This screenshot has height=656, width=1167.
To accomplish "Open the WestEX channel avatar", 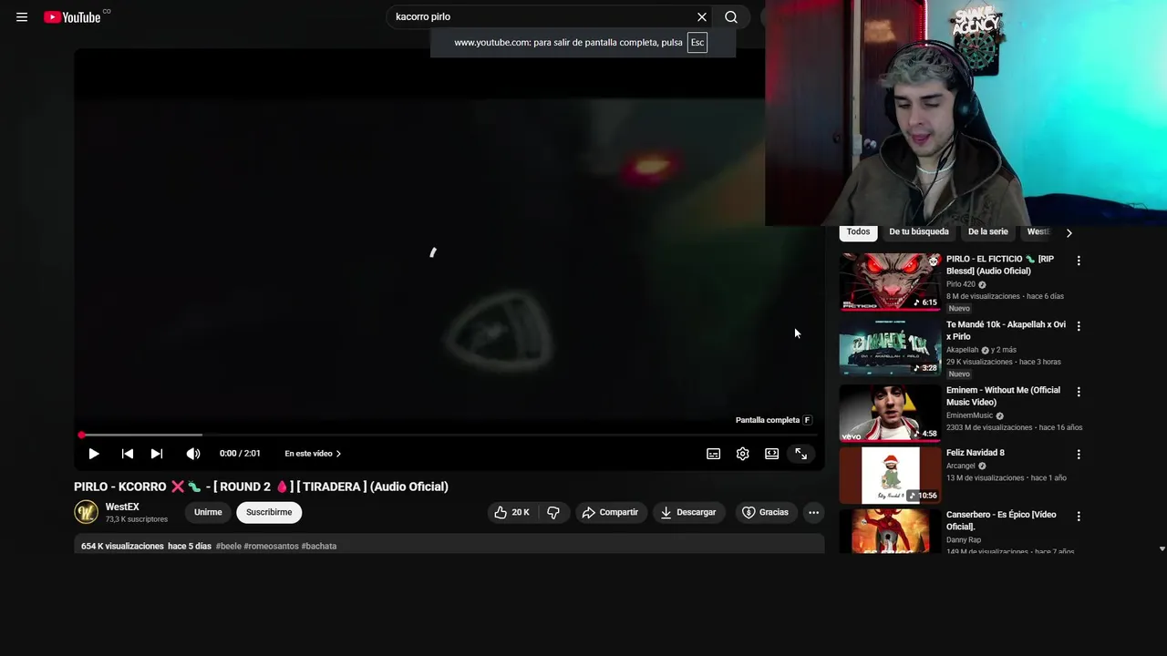I will pos(86,512).
